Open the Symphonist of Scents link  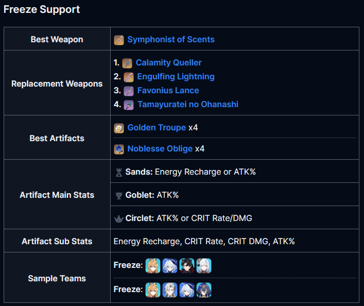click(x=171, y=39)
